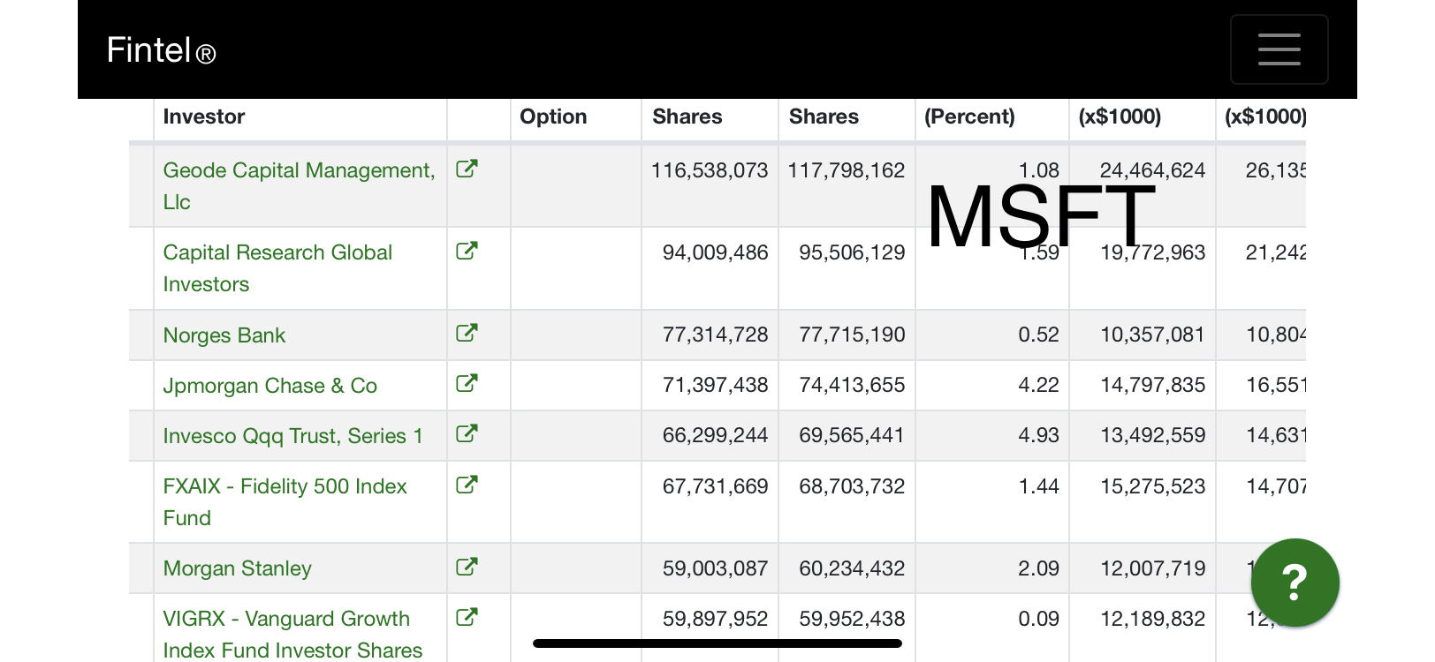Open external link icon for Morgan Stanley
The width and height of the screenshot is (1435, 662).
[x=467, y=567]
